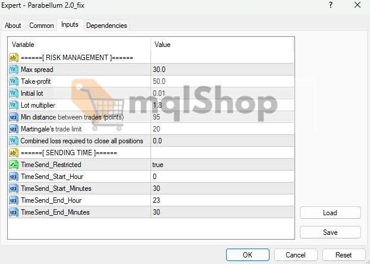
Task: Select the Take-profit variable name
Action: pyautogui.click(x=36, y=81)
